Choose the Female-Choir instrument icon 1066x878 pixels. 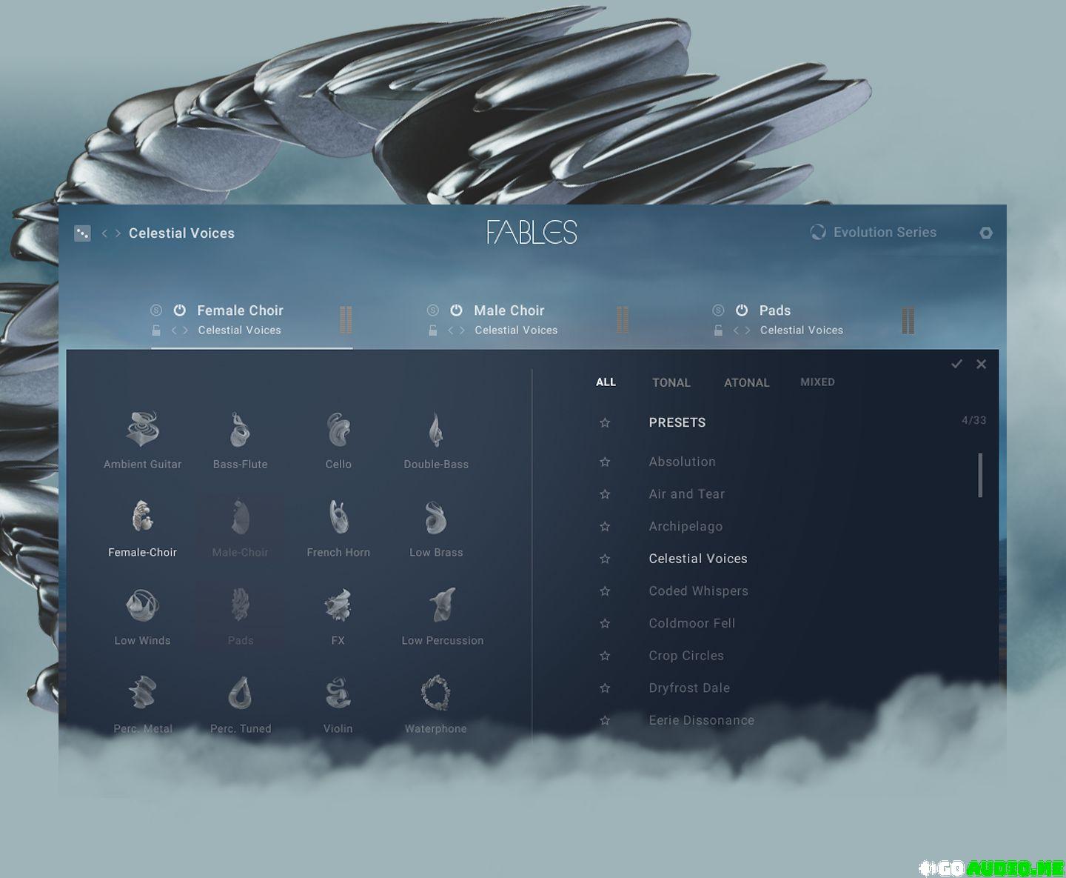[x=142, y=517]
